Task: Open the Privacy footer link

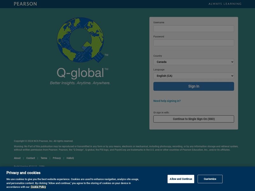Action: pos(57,158)
